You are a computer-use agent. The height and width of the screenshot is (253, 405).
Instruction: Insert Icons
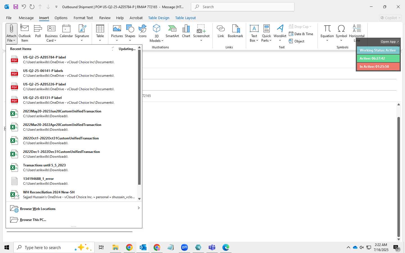[x=143, y=31]
